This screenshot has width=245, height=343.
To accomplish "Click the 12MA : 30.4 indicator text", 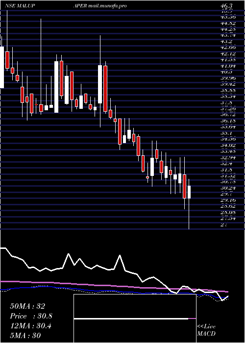I will [30, 326].
